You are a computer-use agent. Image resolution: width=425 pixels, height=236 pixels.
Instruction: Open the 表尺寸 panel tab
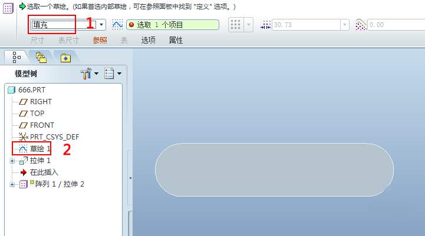(x=68, y=41)
